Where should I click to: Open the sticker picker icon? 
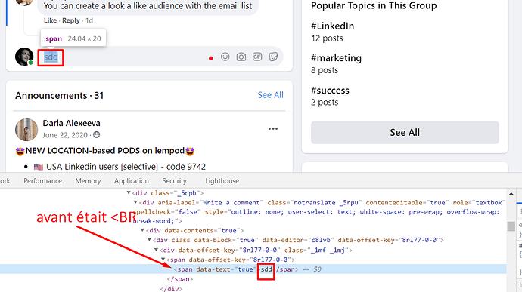click(x=273, y=57)
